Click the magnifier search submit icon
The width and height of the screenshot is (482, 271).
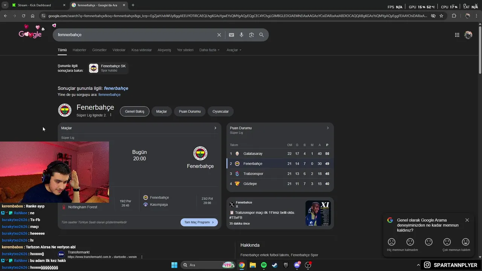click(x=261, y=35)
